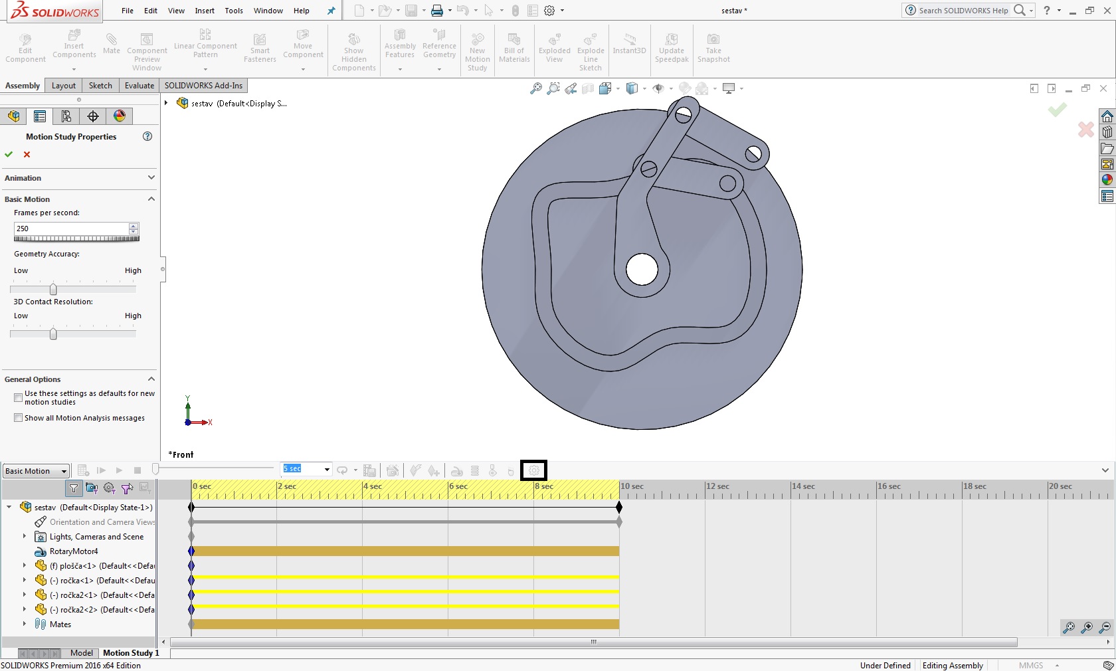This screenshot has width=1116, height=671.
Task: Click the green checkmark to accept properties
Action: pos(9,154)
